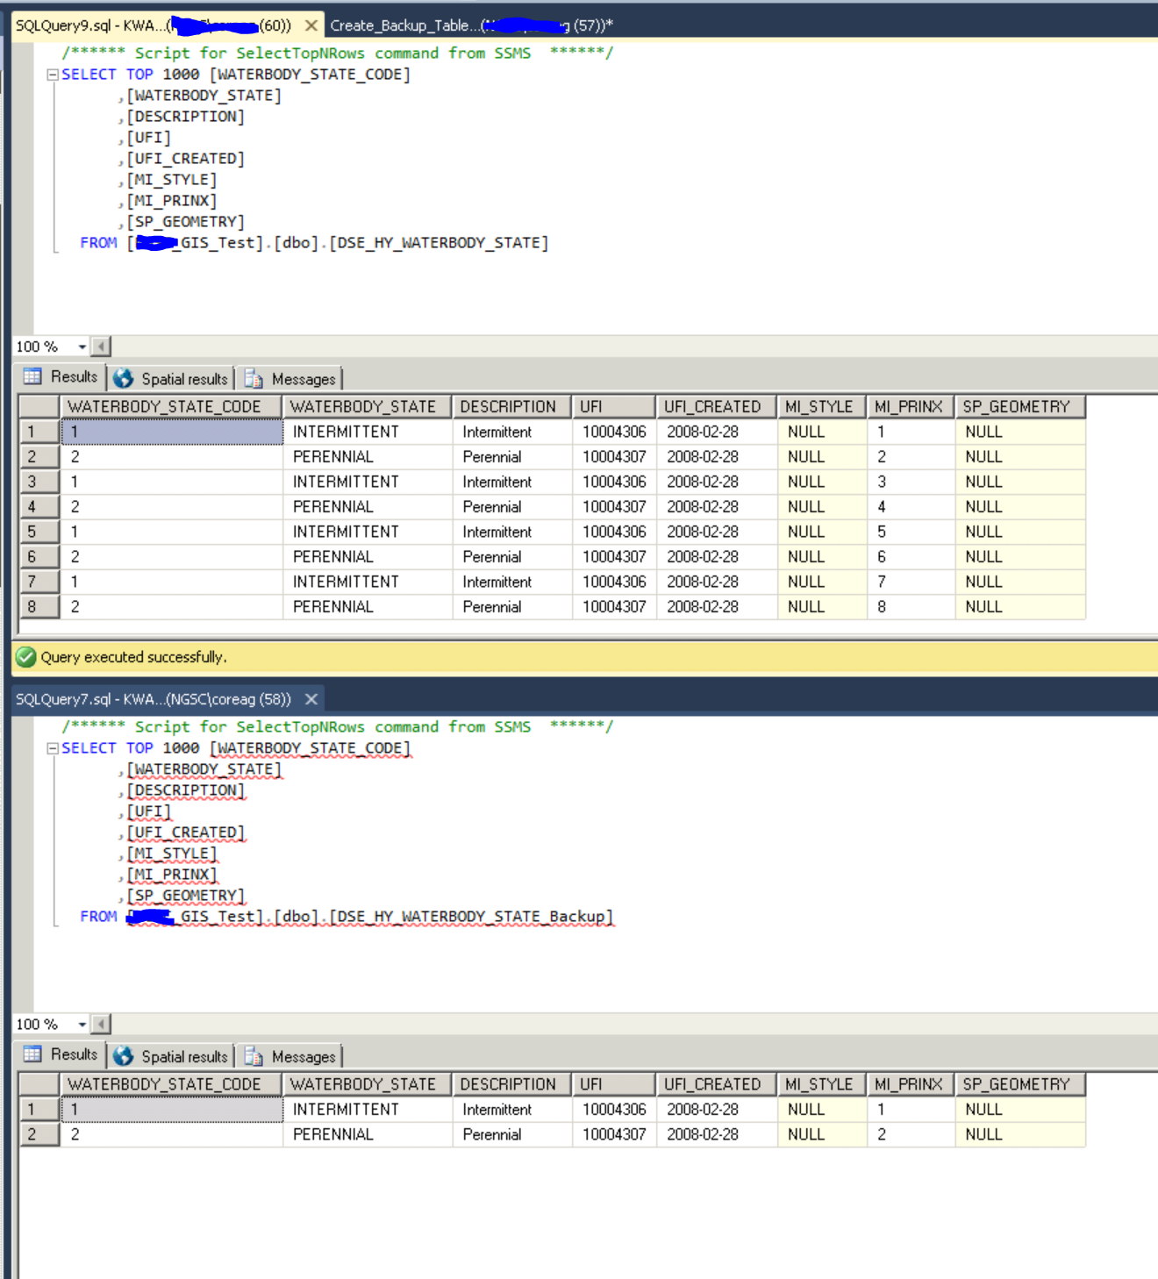Click WATERBODY_STATE_CODE column header in top grid

[x=171, y=407]
